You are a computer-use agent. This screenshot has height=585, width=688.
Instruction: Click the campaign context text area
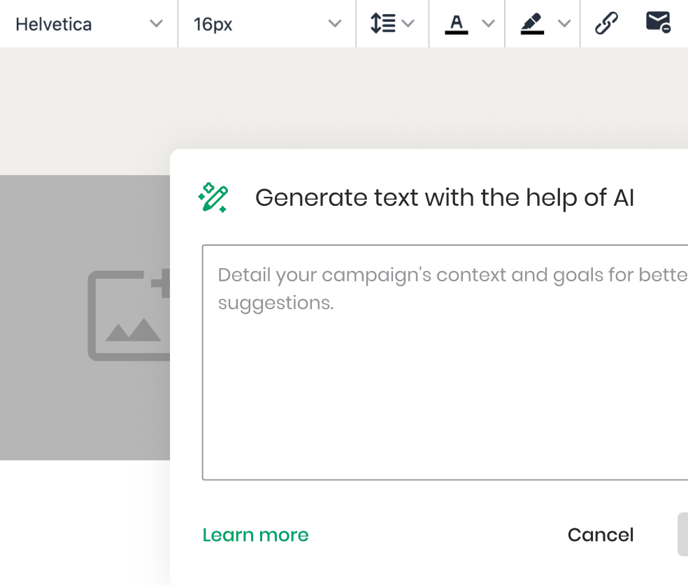click(445, 362)
